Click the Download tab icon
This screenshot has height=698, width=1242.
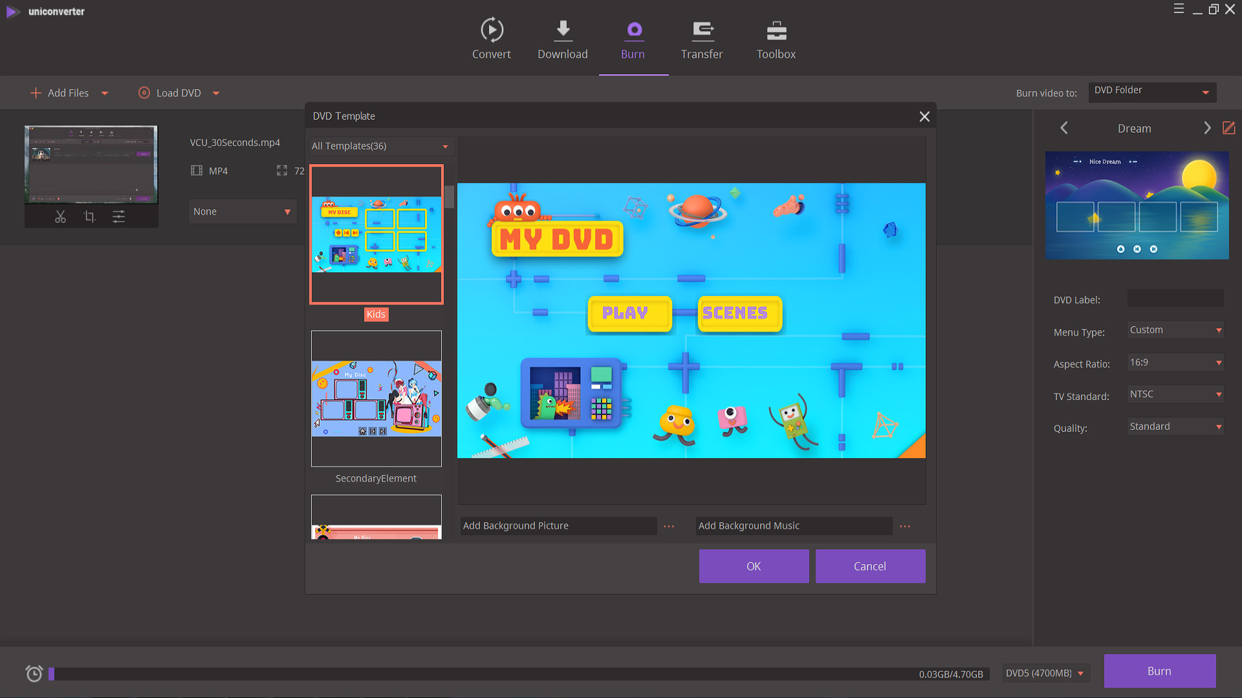(563, 30)
